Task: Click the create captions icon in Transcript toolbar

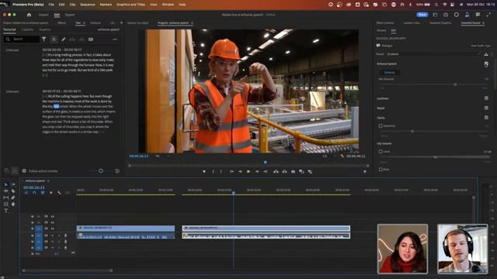Action: pos(91,40)
